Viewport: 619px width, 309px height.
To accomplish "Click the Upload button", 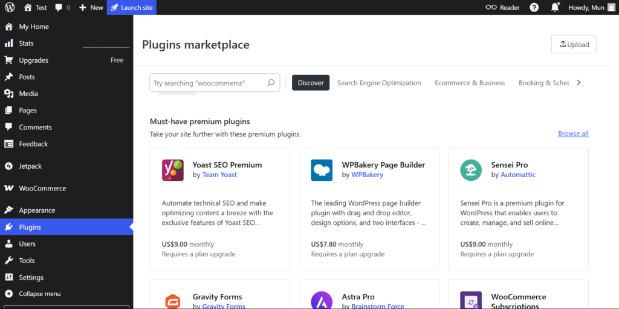I will click(x=574, y=44).
